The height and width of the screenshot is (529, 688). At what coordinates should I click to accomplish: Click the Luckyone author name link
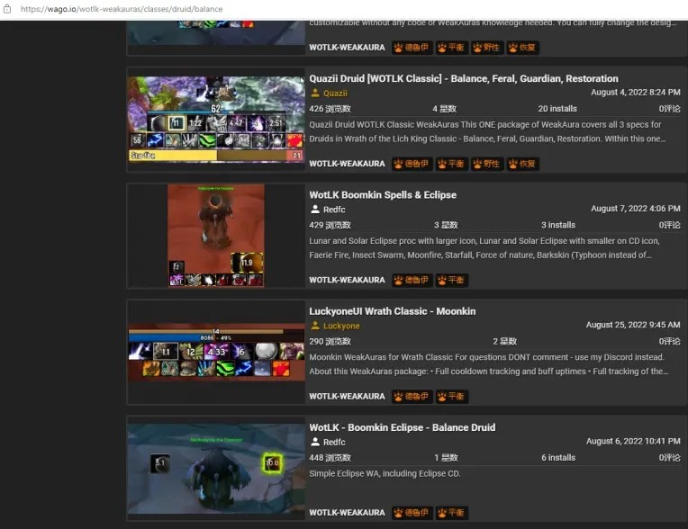pos(341,326)
